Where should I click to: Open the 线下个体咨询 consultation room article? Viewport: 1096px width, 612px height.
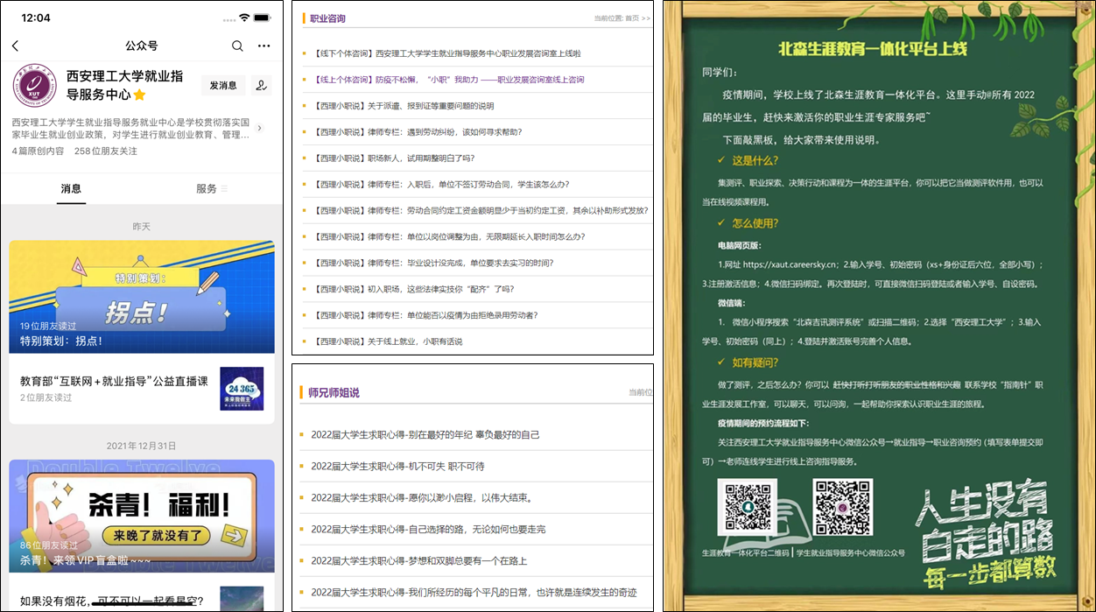446,53
